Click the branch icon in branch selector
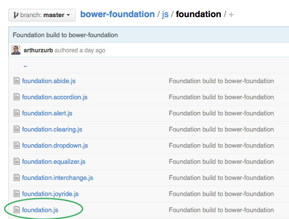Image resolution: width=289 pixels, height=219 pixels. pos(16,15)
